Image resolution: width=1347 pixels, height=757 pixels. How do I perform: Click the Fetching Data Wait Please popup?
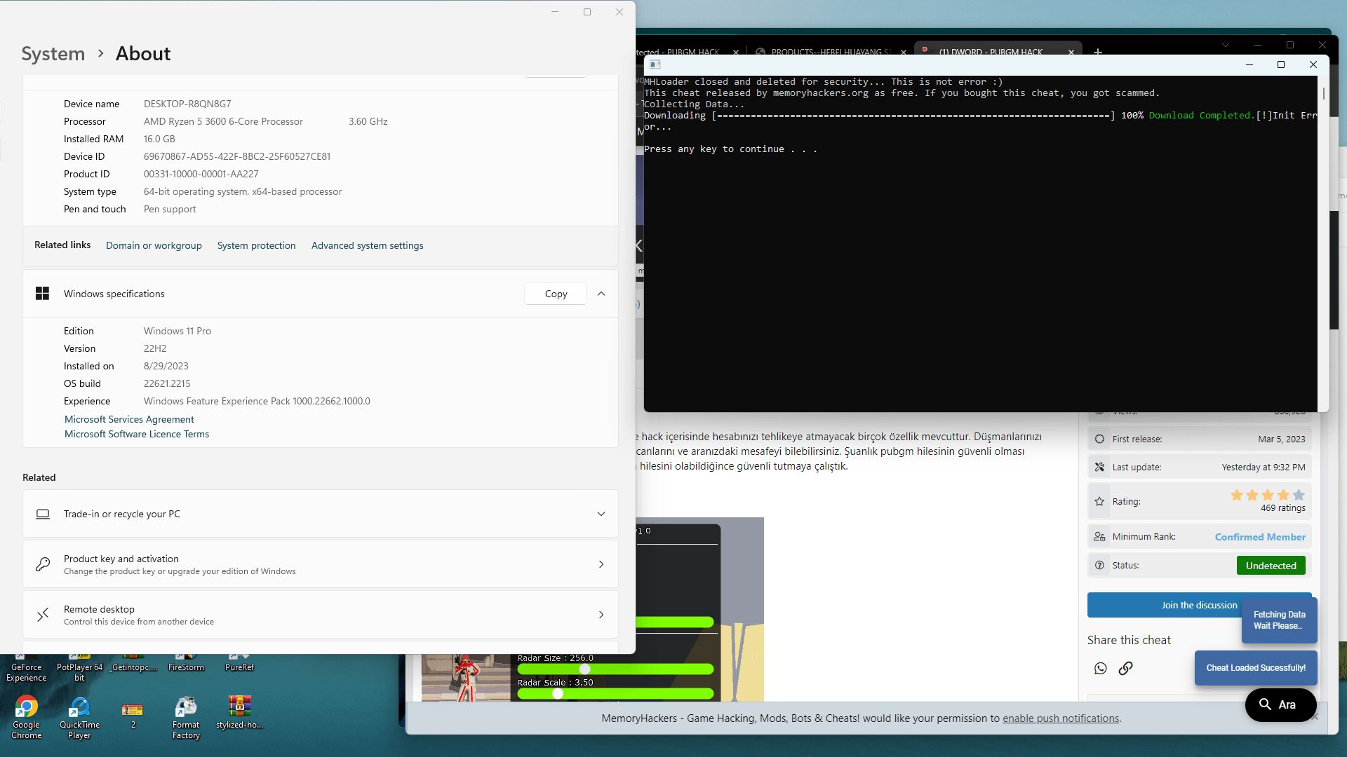point(1279,620)
